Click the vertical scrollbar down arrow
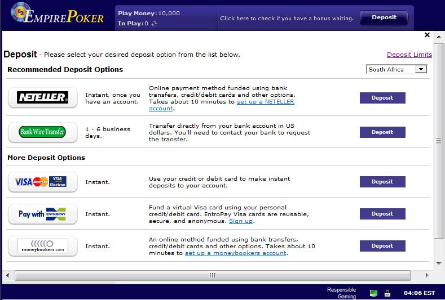The height and width of the screenshot is (300, 445). pyautogui.click(x=439, y=263)
